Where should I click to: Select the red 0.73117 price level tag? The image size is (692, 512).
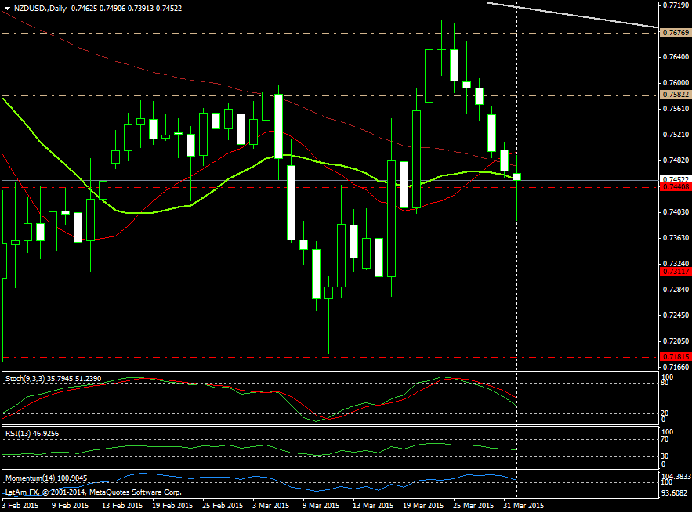click(x=675, y=272)
